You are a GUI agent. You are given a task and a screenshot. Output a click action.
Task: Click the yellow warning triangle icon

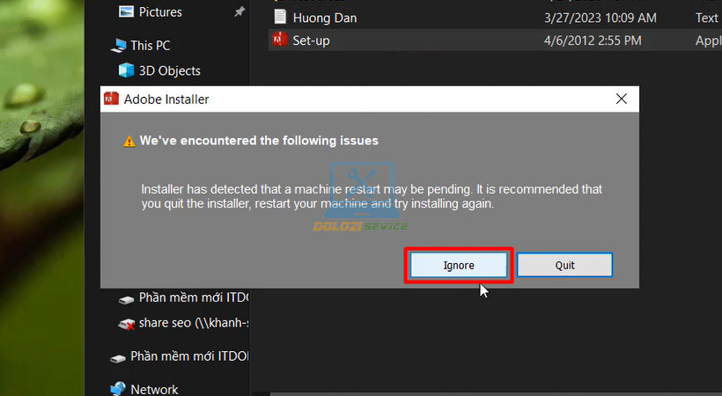pyautogui.click(x=129, y=141)
